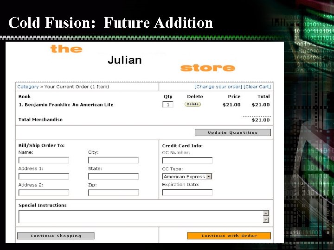
Task: Click the 'Bill/Ship Order To:' heading
Action: [x=42, y=145]
